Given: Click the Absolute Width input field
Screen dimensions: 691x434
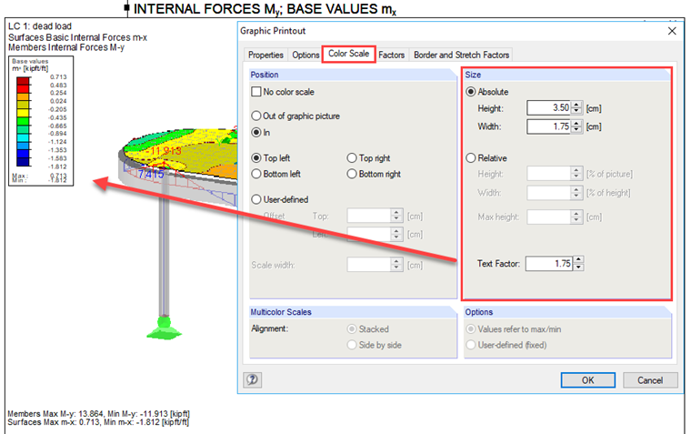Looking at the screenshot, I should point(548,126).
